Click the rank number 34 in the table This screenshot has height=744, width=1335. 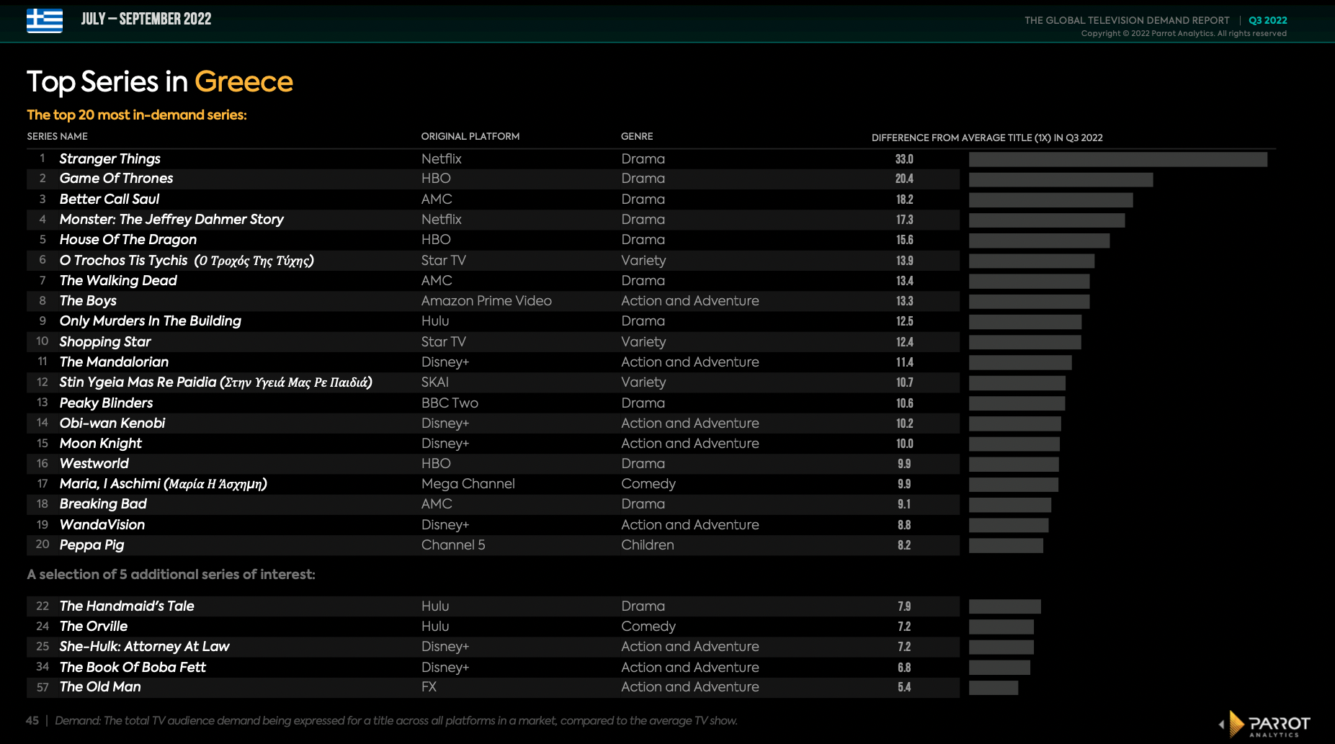pyautogui.click(x=43, y=667)
